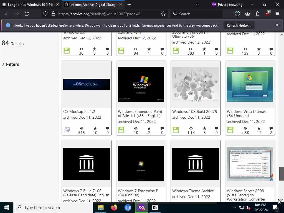Click the image media icon on OS Mockup Kit
The image size is (284, 213).
[x=67, y=130]
